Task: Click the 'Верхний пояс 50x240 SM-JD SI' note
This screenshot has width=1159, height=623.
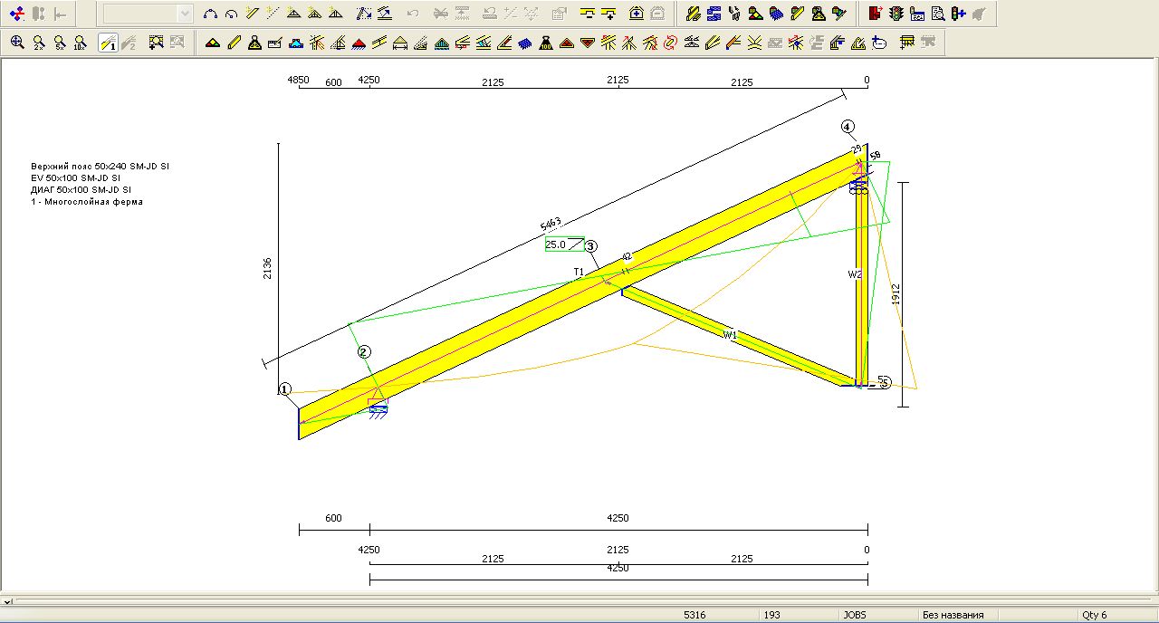Action: click(100, 167)
